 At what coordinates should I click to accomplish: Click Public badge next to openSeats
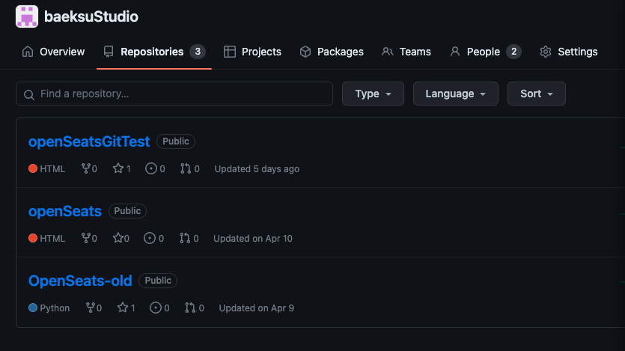pos(127,211)
